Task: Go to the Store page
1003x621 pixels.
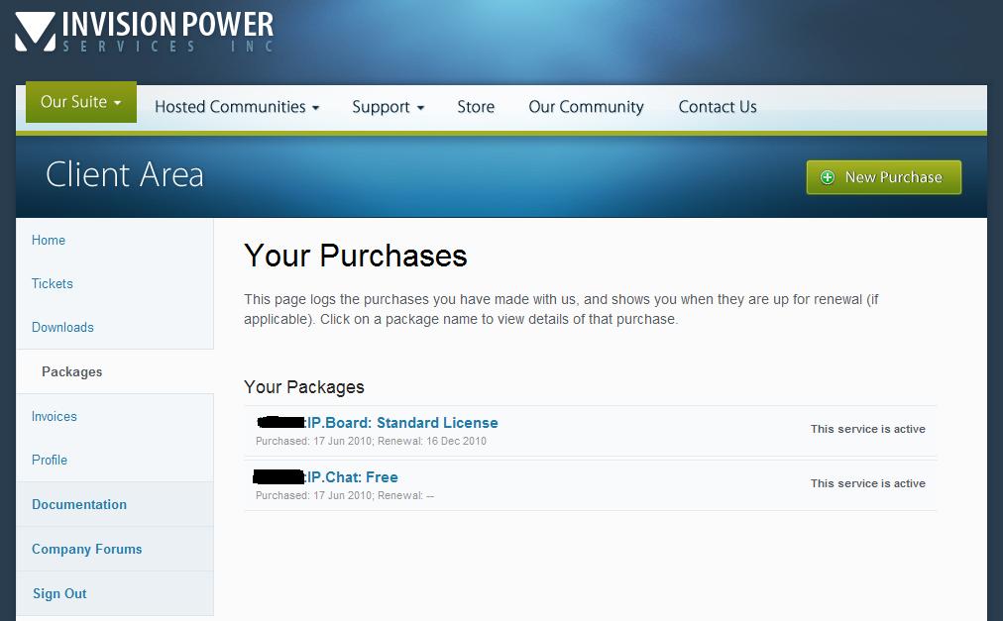Action: [476, 107]
